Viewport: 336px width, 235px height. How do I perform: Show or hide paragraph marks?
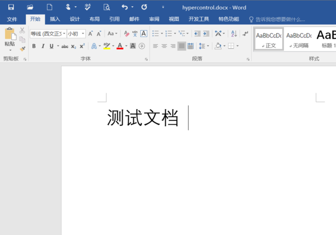tap(245, 34)
